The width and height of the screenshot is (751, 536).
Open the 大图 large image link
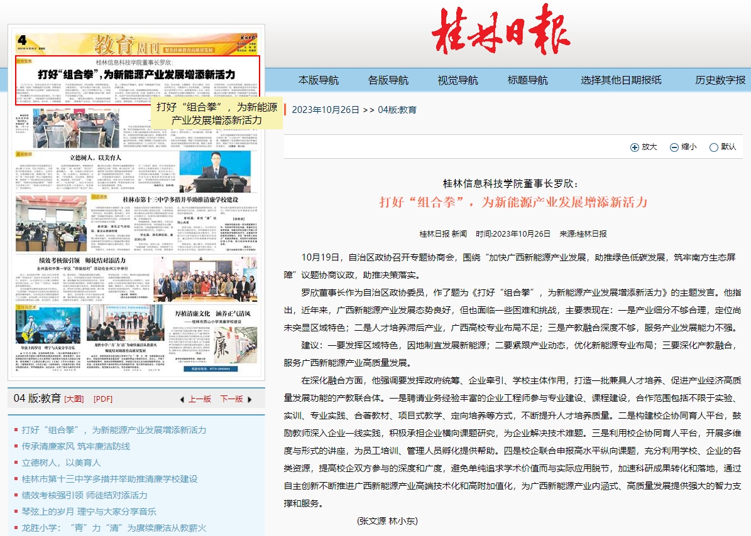point(74,399)
